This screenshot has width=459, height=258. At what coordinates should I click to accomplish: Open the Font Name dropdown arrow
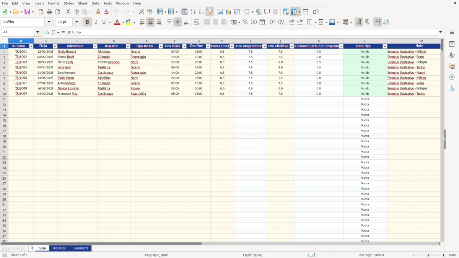pos(49,22)
